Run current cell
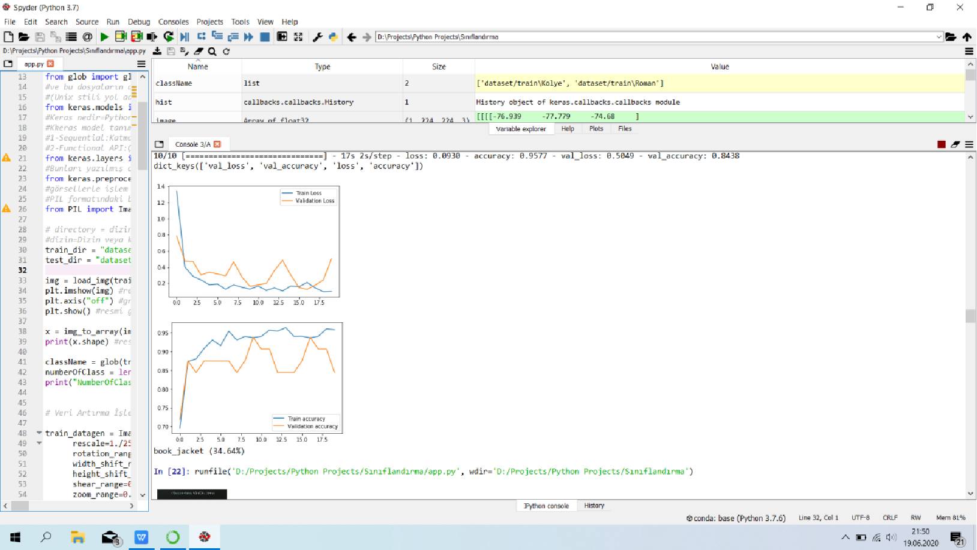977x550 pixels. click(x=121, y=37)
